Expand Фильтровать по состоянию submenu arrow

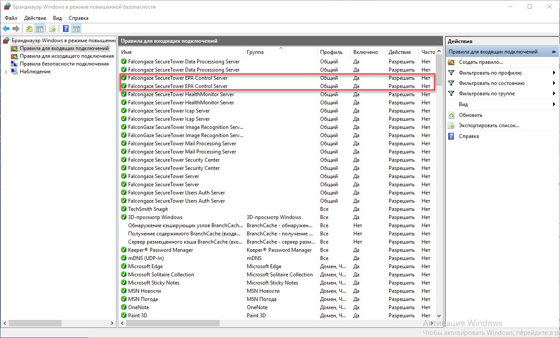tap(554, 83)
